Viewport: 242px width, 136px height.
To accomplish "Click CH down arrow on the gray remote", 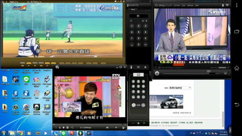I will 133,105.
